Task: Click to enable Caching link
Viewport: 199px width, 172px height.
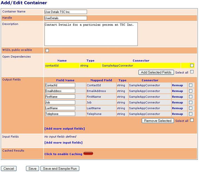Action: point(63,154)
